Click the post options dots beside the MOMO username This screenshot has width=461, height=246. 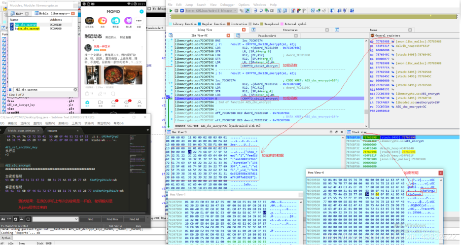click(x=142, y=48)
